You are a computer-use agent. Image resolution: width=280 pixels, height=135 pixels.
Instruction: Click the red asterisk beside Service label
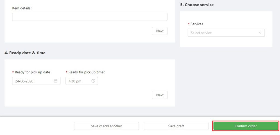point(189,24)
